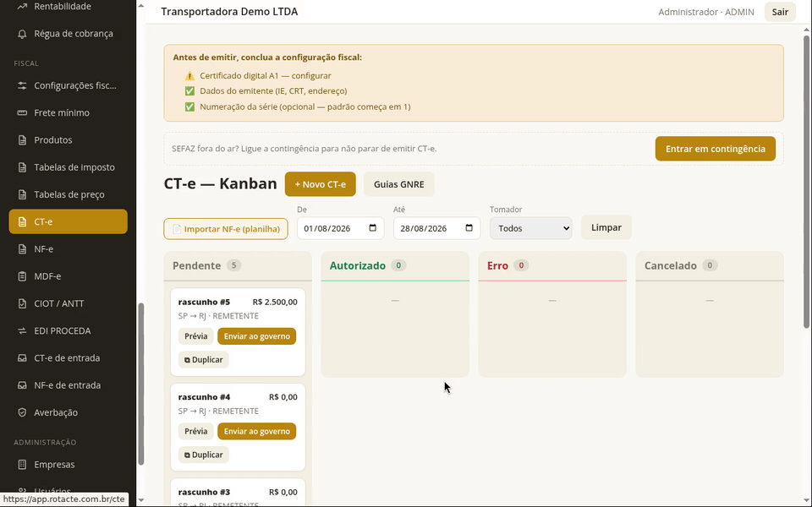Screen dimensions: 812x507
Task: Click the 'rascunho #4' card title
Action: tap(204, 397)
